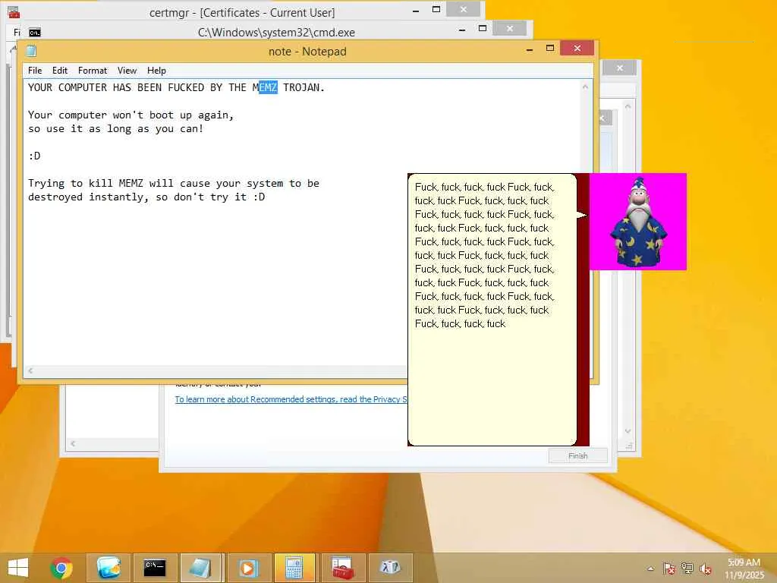Close the certmgr window
The image size is (777, 583).
pyautogui.click(x=464, y=9)
